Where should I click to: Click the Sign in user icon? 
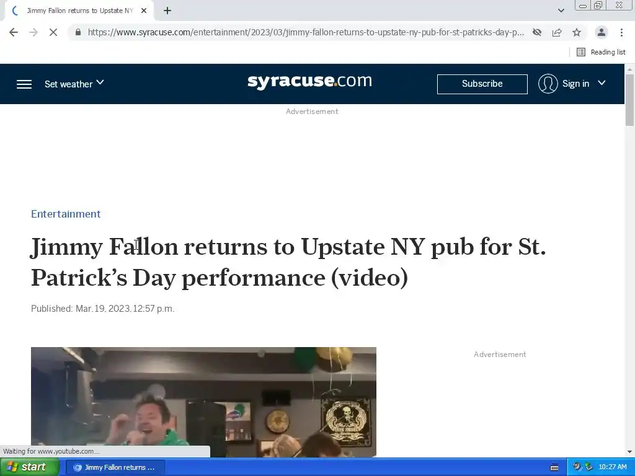coord(548,84)
